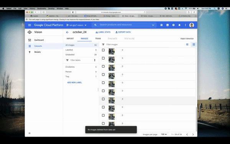
Task: Select the Tray label
Action: coord(81,76)
